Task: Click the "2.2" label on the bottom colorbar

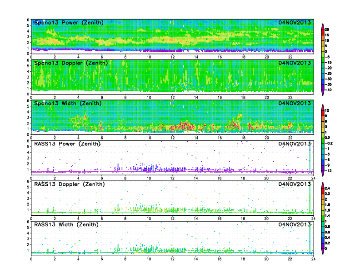Action: (x=327, y=194)
